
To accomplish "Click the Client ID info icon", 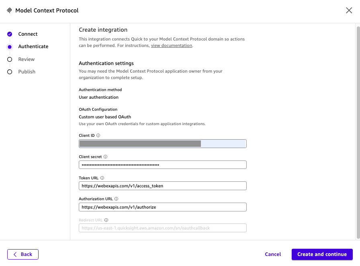I will (98, 136).
